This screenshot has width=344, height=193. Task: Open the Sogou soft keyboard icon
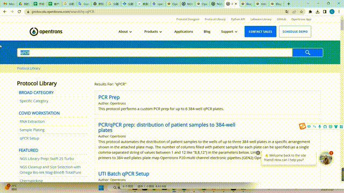(331, 127)
